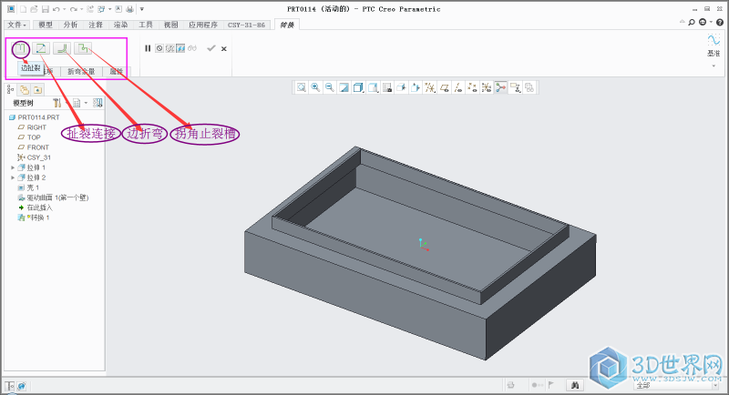729x395 pixels.
Task: Set preview to no preview mode
Action: (159, 48)
